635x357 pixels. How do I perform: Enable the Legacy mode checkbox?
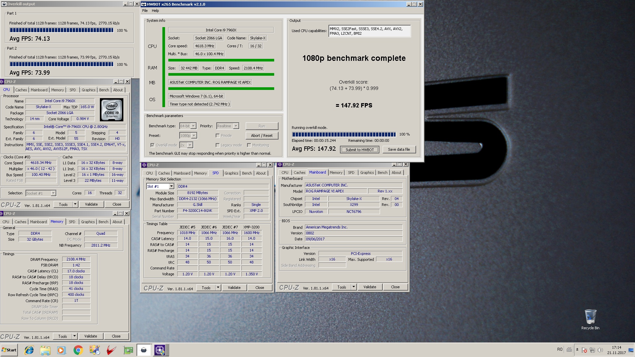click(218, 145)
